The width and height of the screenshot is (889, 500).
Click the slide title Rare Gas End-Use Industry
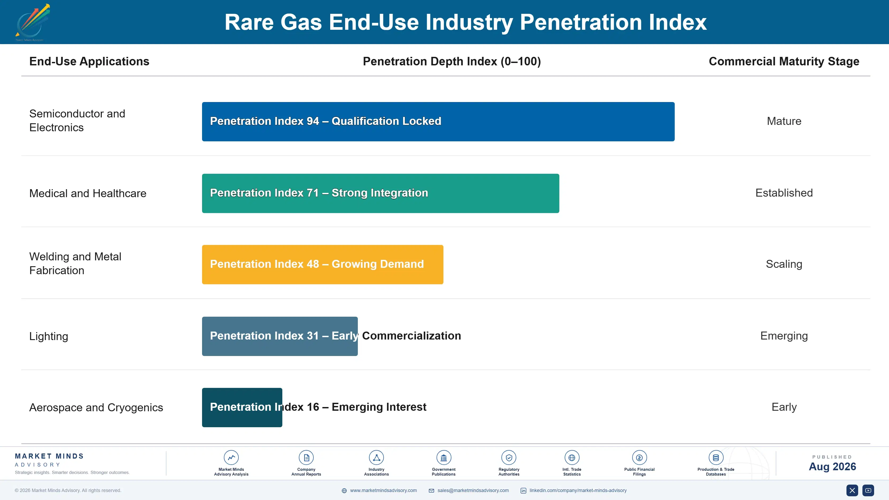pos(466,22)
